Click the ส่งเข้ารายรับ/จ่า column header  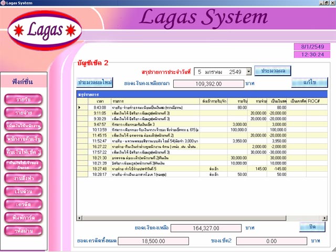coord(214,101)
